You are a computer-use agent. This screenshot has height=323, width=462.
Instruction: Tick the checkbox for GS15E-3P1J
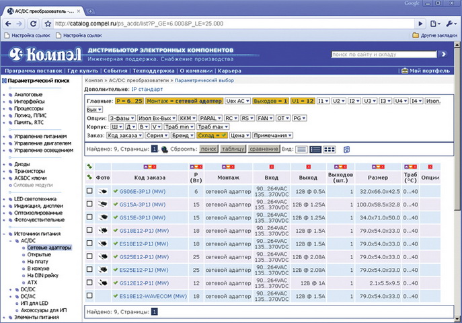89,217
